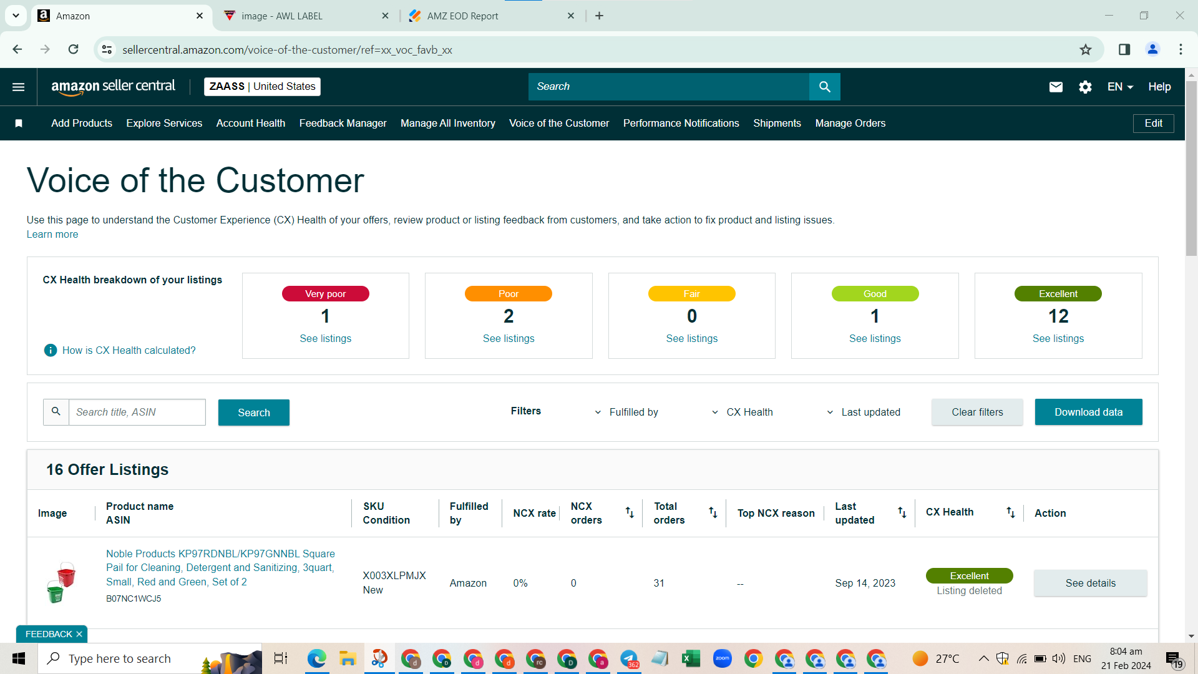Open Zoom from taskbar
Screen dimensions: 1198x674
coord(722,658)
